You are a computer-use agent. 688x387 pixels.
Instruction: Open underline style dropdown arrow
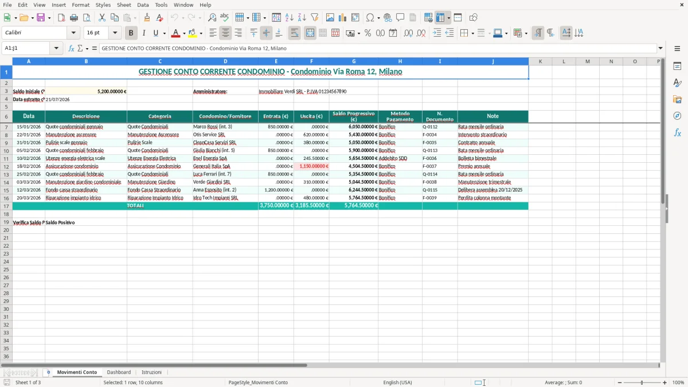coord(164,33)
